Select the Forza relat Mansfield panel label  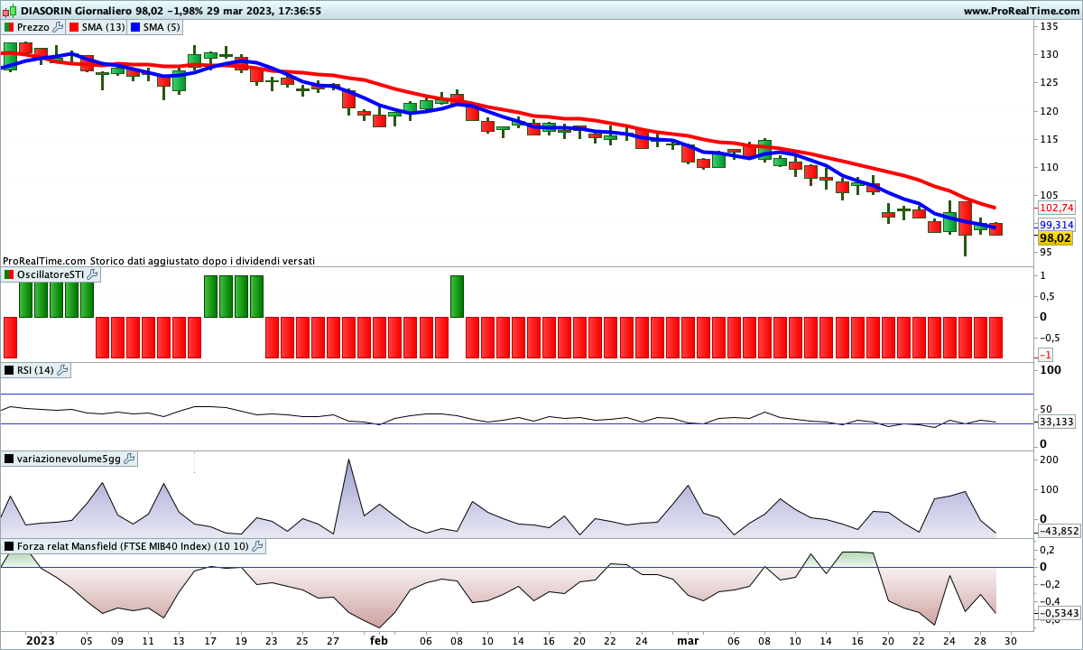pos(134,546)
